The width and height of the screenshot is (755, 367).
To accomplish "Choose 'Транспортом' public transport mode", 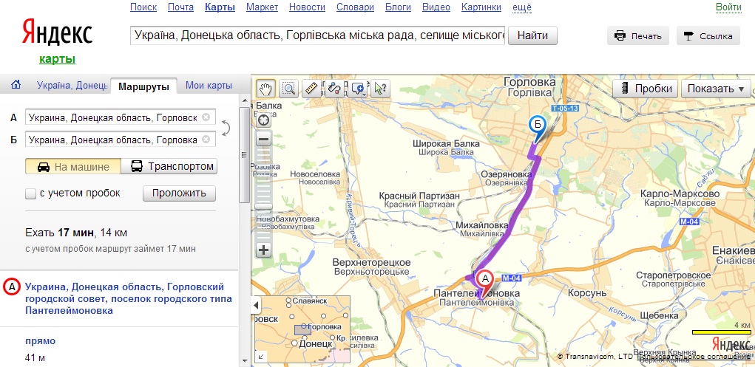I will [169, 167].
